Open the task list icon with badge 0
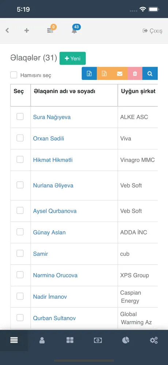Viewport: 168px width, 365px height. tap(50, 30)
